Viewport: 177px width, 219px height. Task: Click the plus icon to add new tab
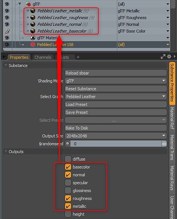78,57
